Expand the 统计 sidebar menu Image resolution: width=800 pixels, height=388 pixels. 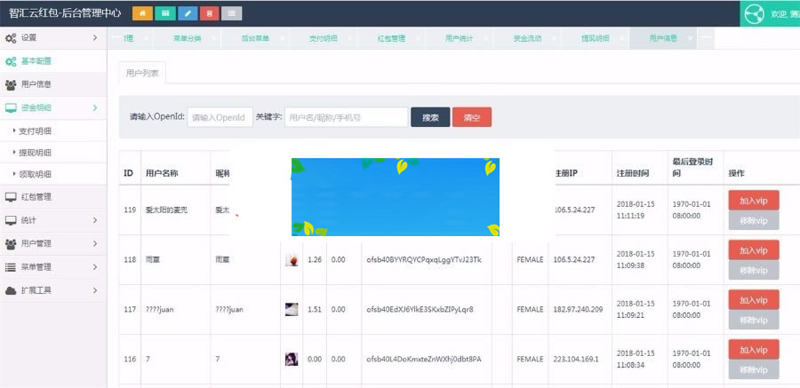[x=52, y=219]
